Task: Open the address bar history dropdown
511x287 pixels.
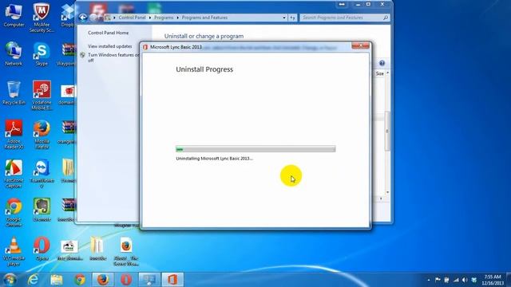Action: click(284, 18)
